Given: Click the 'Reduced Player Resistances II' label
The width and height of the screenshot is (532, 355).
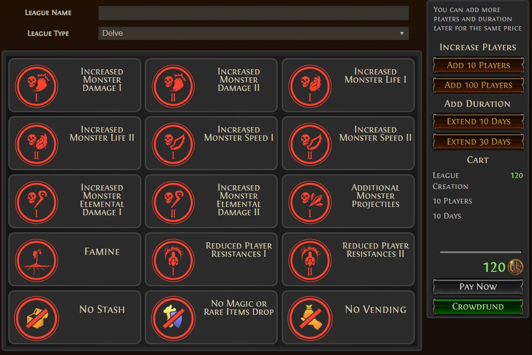Looking at the screenshot, I should click(375, 250).
